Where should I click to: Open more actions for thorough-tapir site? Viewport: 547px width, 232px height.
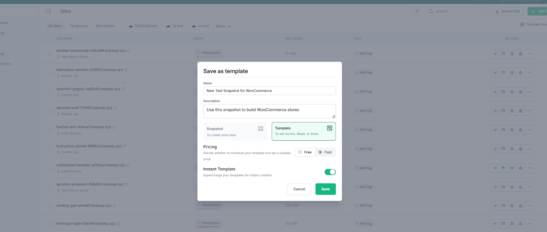pyautogui.click(x=530, y=224)
